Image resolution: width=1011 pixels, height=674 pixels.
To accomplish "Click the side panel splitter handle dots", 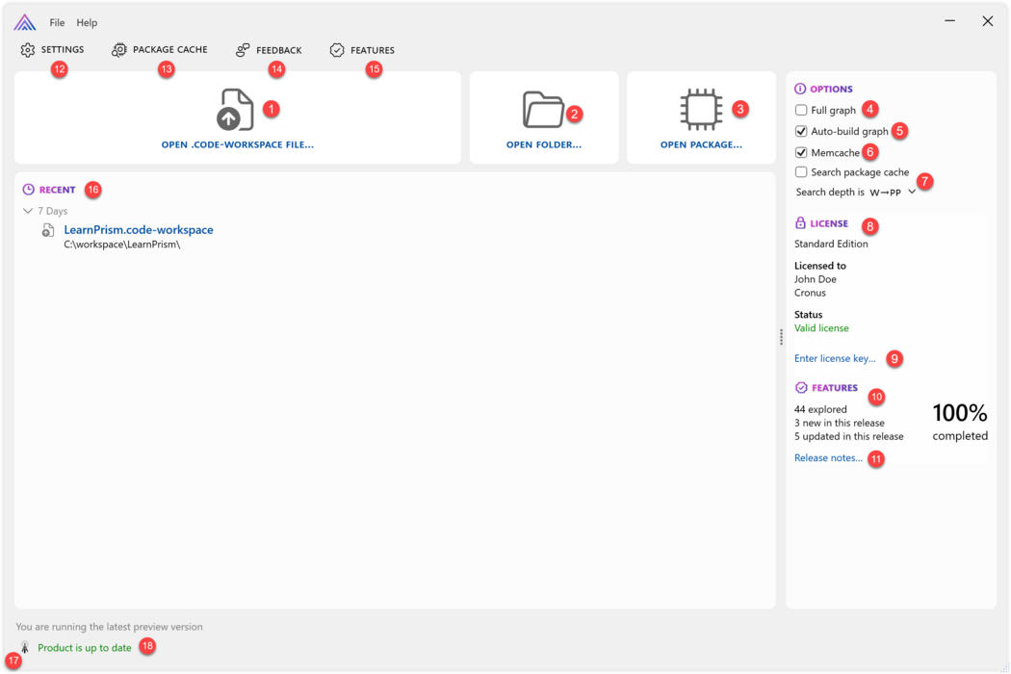I will coord(781,337).
